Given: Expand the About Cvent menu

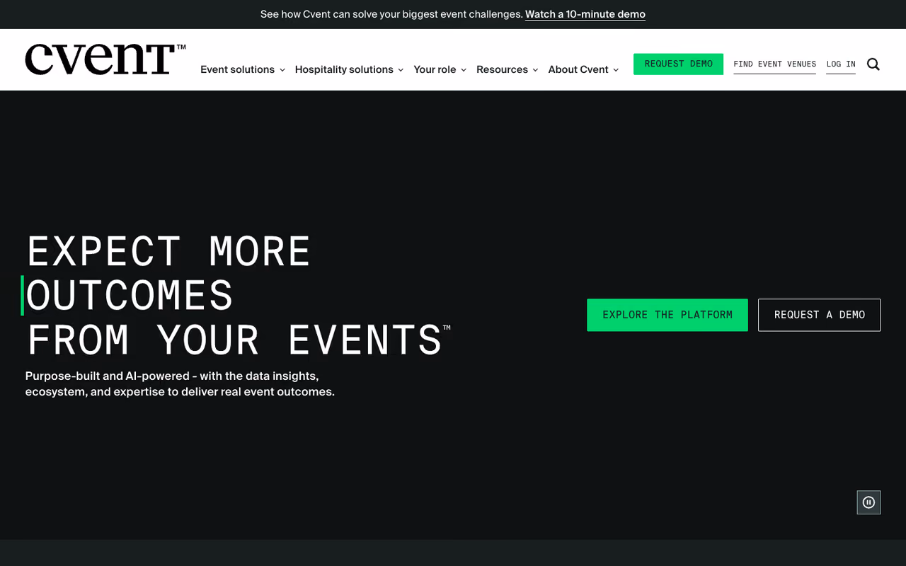Looking at the screenshot, I should pyautogui.click(x=583, y=69).
